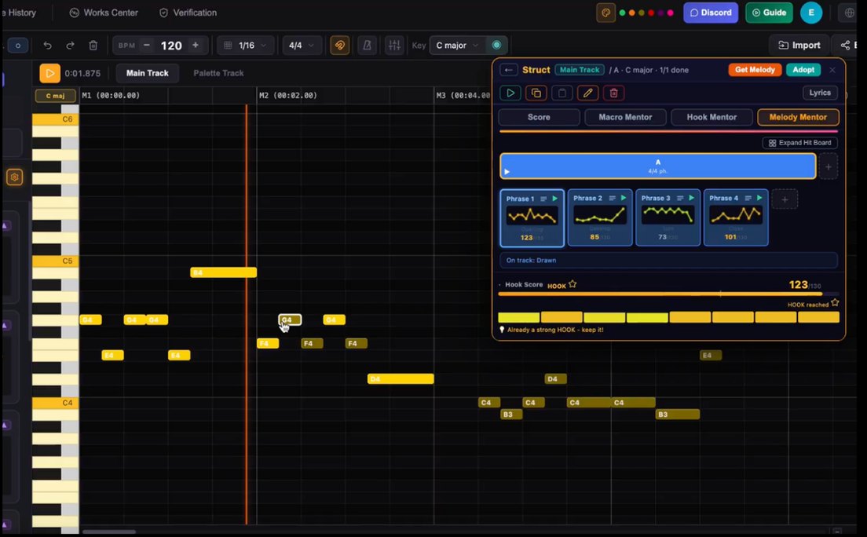This screenshot has height=537, width=867.
Task: Open the 4/4 time signature dropdown
Action: click(302, 46)
